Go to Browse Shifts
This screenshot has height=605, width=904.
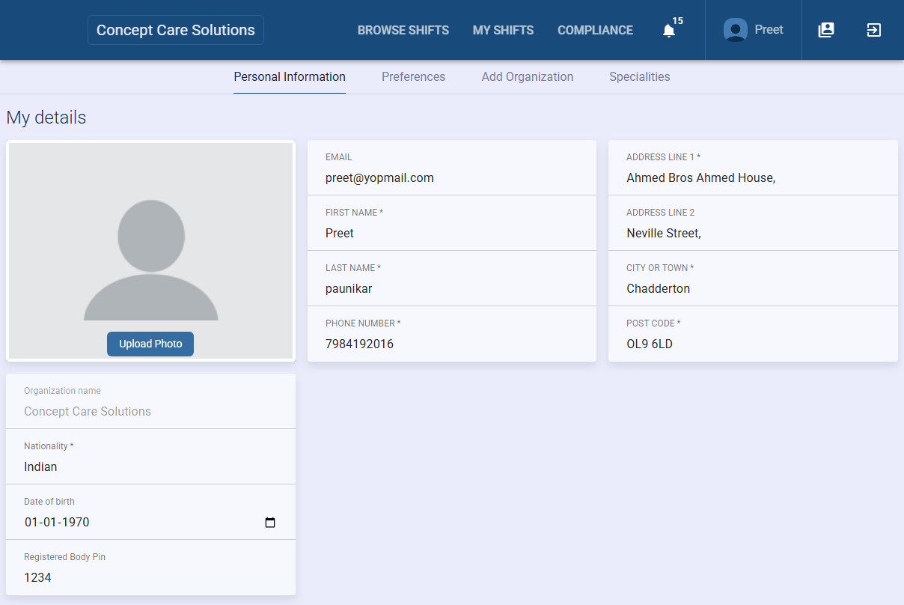(x=403, y=30)
